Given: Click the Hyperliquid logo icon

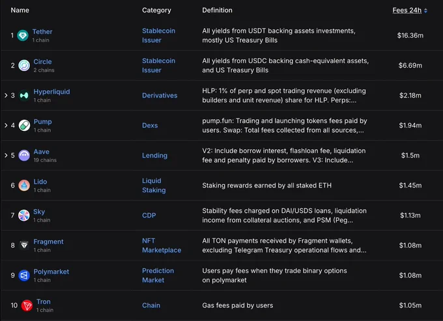Looking at the screenshot, I should coord(24,96).
